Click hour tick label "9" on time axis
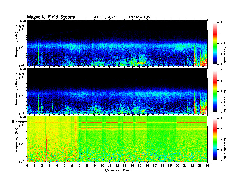Viewport: 247px width, 190px height. click(x=95, y=165)
